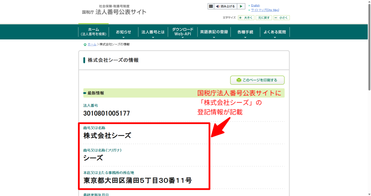The image size is (371, 196).
Task: Increase font size with 大きく
Action: 246,18
